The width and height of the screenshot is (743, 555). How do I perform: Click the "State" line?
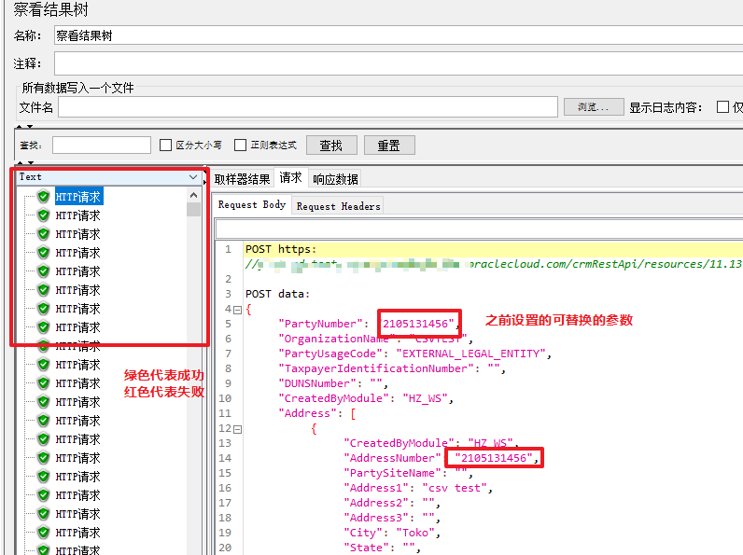(382, 548)
